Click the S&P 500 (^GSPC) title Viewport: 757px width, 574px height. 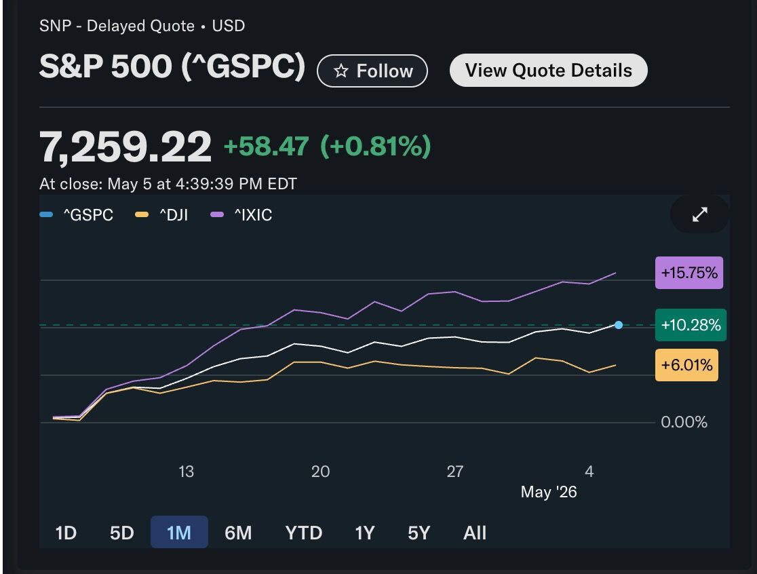pyautogui.click(x=172, y=66)
